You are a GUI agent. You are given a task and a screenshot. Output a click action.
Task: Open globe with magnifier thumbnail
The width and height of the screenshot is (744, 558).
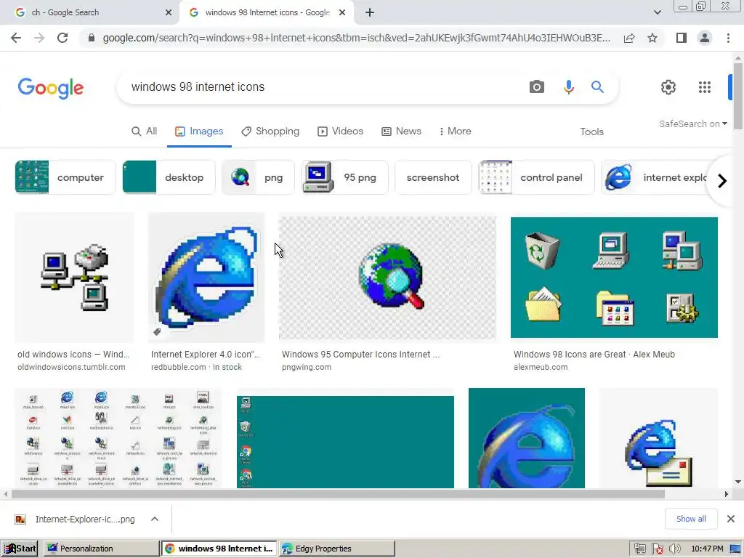tap(387, 277)
